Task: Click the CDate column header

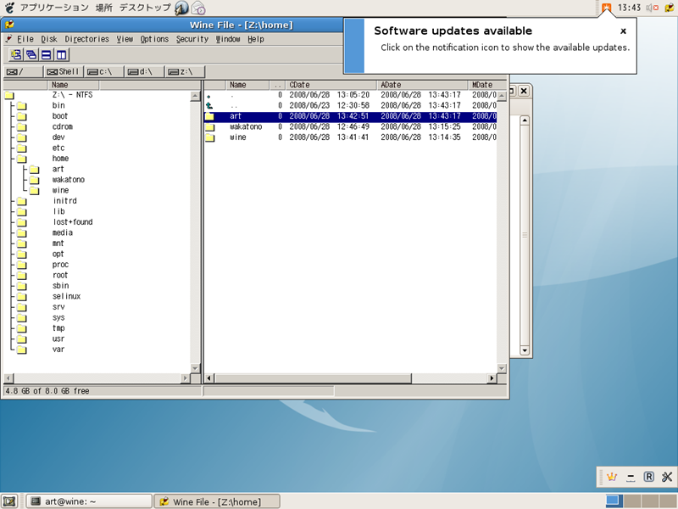Action: tap(331, 85)
